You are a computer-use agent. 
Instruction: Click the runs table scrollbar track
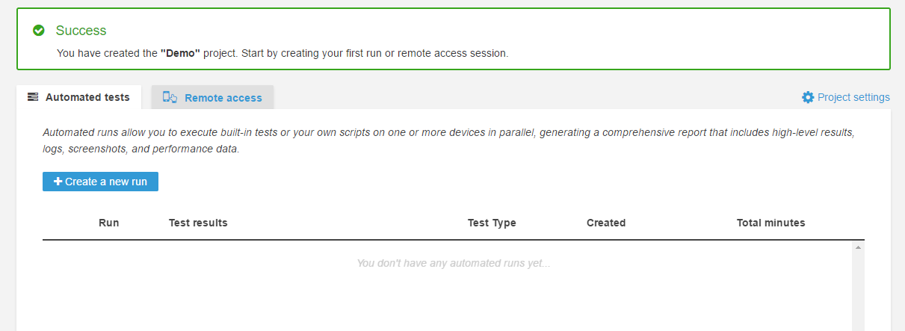pos(858,291)
